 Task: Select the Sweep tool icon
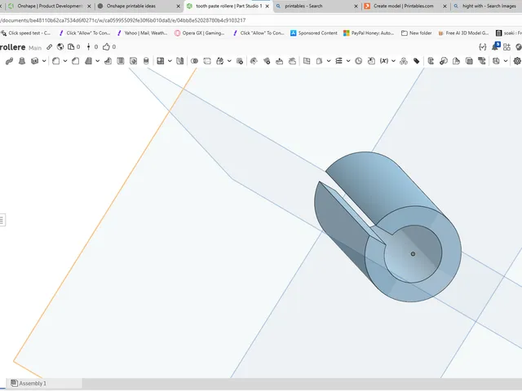point(9,61)
